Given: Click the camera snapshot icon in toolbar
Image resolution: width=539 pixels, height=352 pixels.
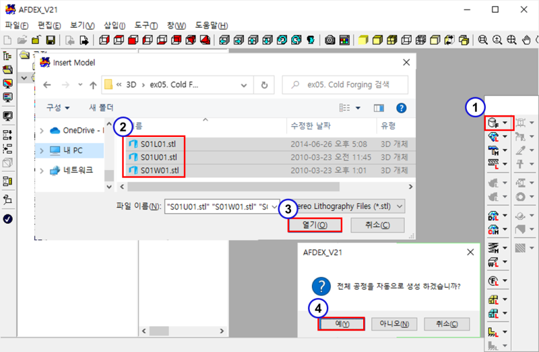Looking at the screenshot, I should [x=330, y=40].
